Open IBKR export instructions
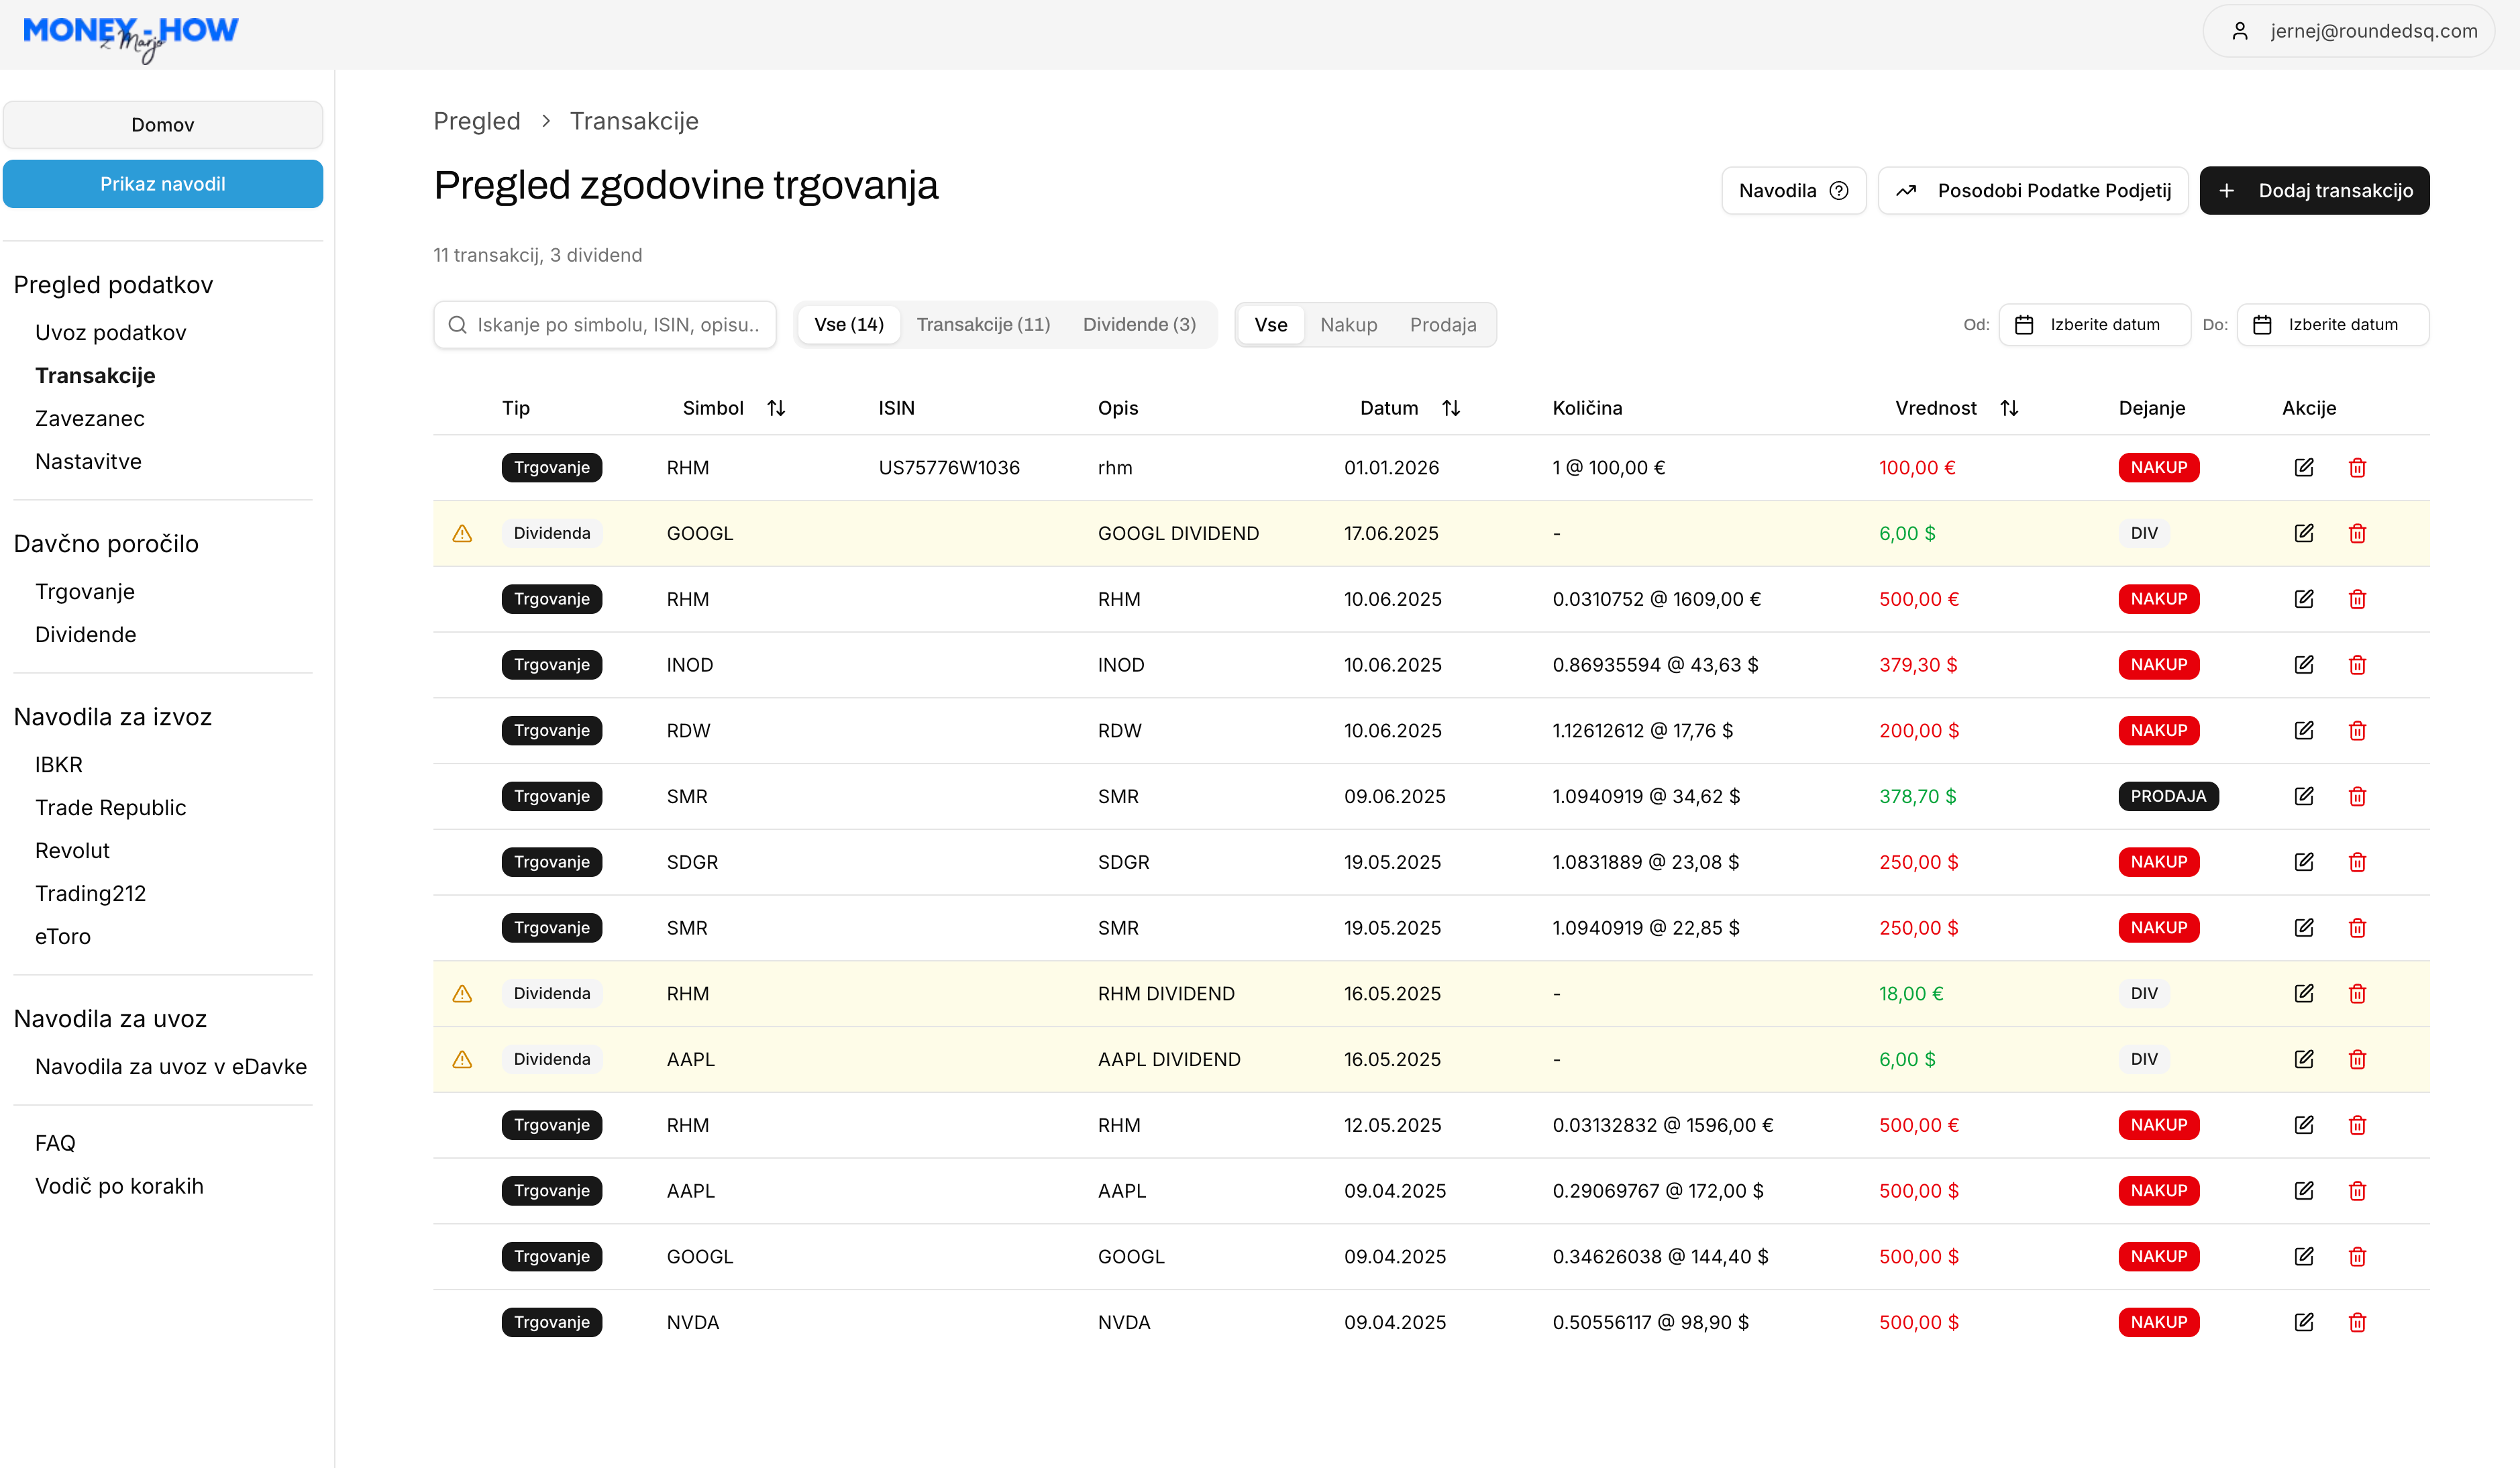 click(x=59, y=765)
